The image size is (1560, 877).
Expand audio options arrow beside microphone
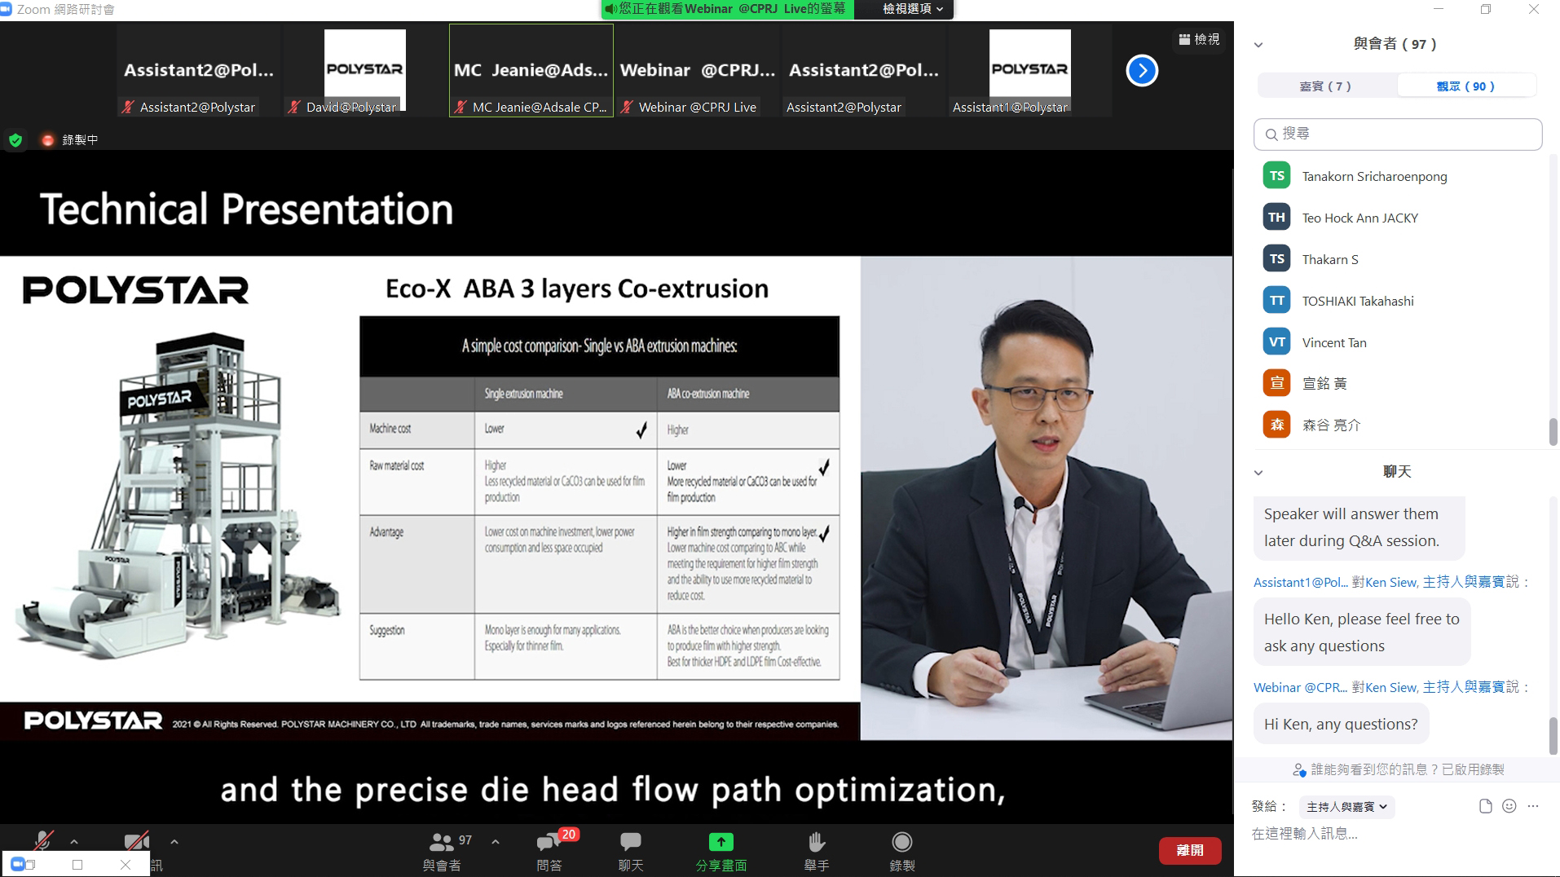(x=74, y=842)
